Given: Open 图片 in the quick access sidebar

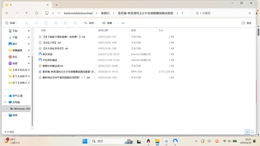Looking at the screenshot, I should (x=15, y=44).
